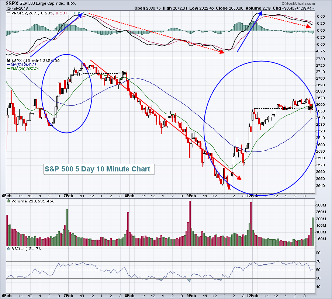The height and width of the screenshot is (299, 332).
Task: Click the red 0.297 PPO signal value
Action: tap(62, 13)
